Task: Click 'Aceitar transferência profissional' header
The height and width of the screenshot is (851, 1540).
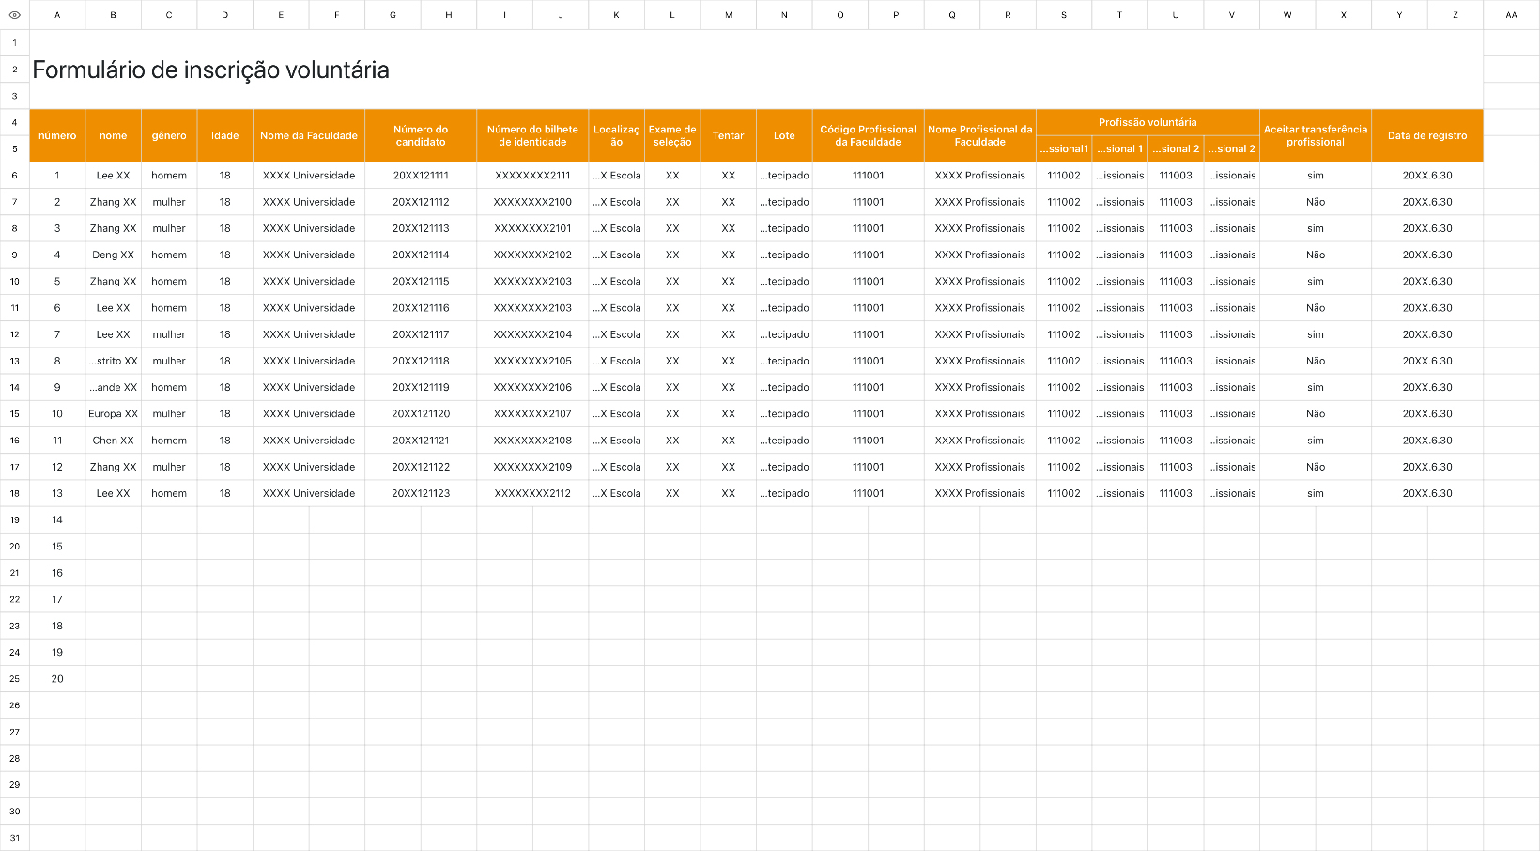Action: pyautogui.click(x=1316, y=136)
